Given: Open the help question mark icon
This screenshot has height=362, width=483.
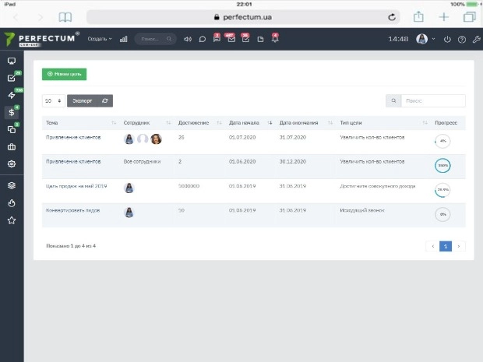Looking at the screenshot, I should click(x=461, y=39).
